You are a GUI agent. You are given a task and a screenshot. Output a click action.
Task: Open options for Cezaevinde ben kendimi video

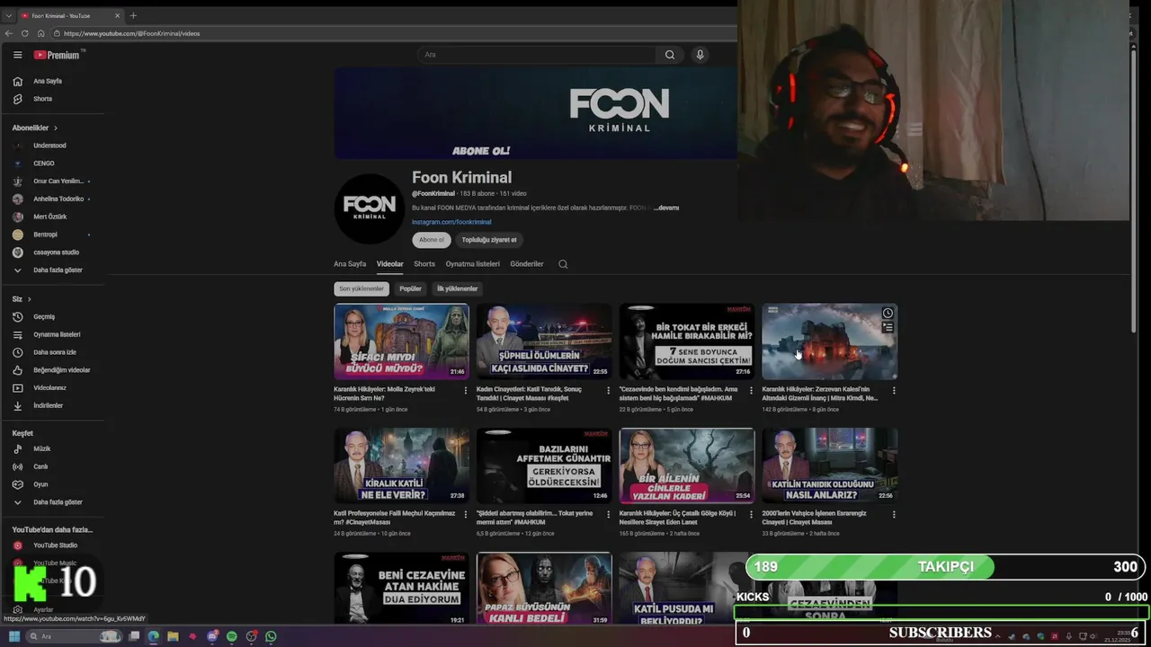point(751,390)
